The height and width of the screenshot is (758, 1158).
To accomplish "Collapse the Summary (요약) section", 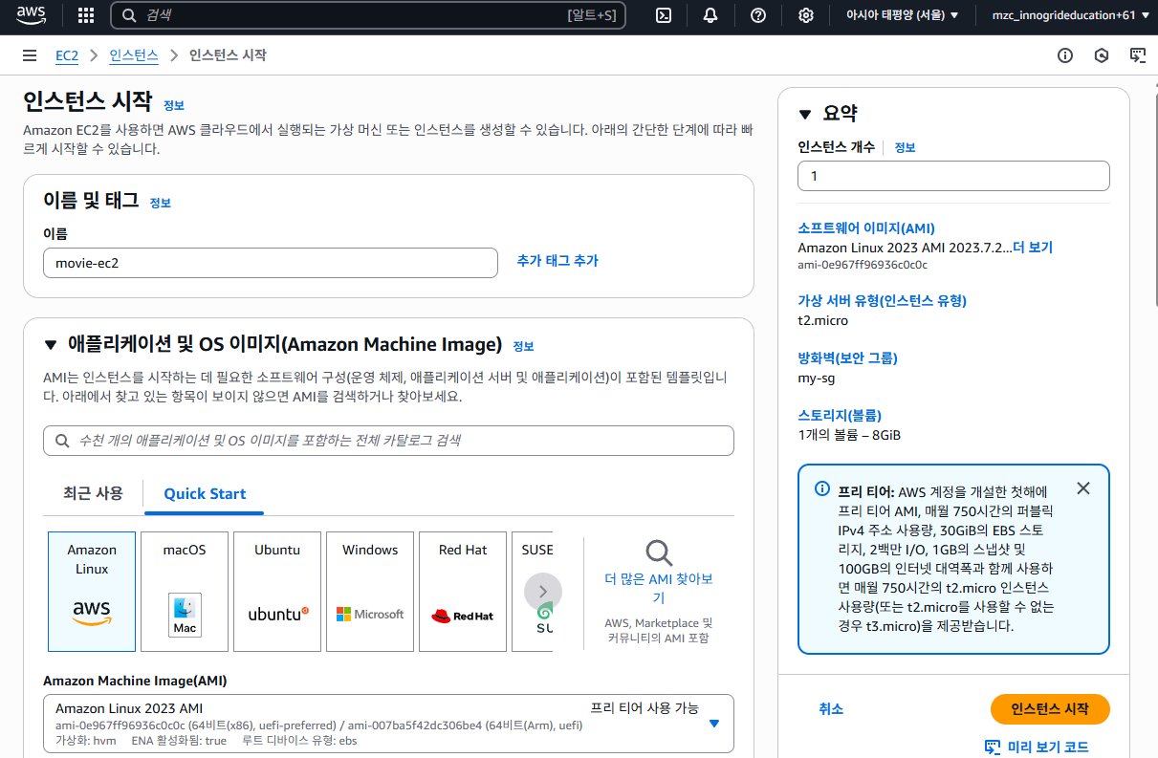I will pos(804,115).
